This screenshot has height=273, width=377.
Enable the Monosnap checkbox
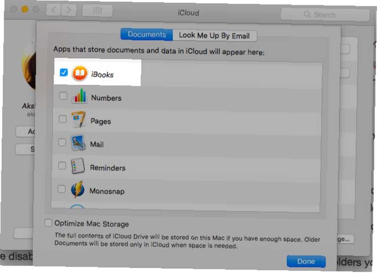[61, 189]
